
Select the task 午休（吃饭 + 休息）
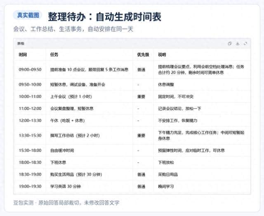(68, 121)
